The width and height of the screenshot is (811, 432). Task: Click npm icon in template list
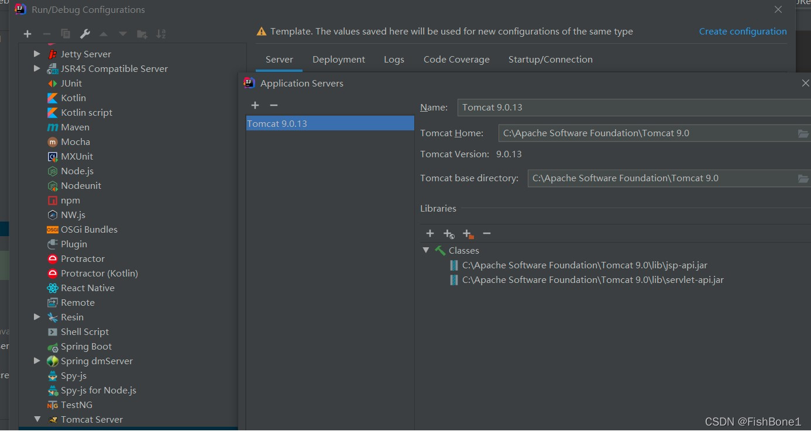pos(53,200)
